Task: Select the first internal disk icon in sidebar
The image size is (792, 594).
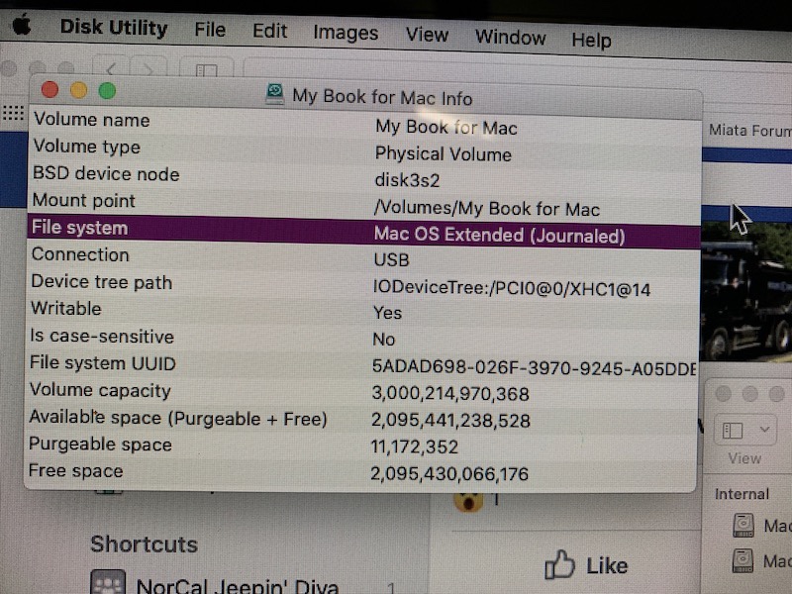Action: coord(743,526)
